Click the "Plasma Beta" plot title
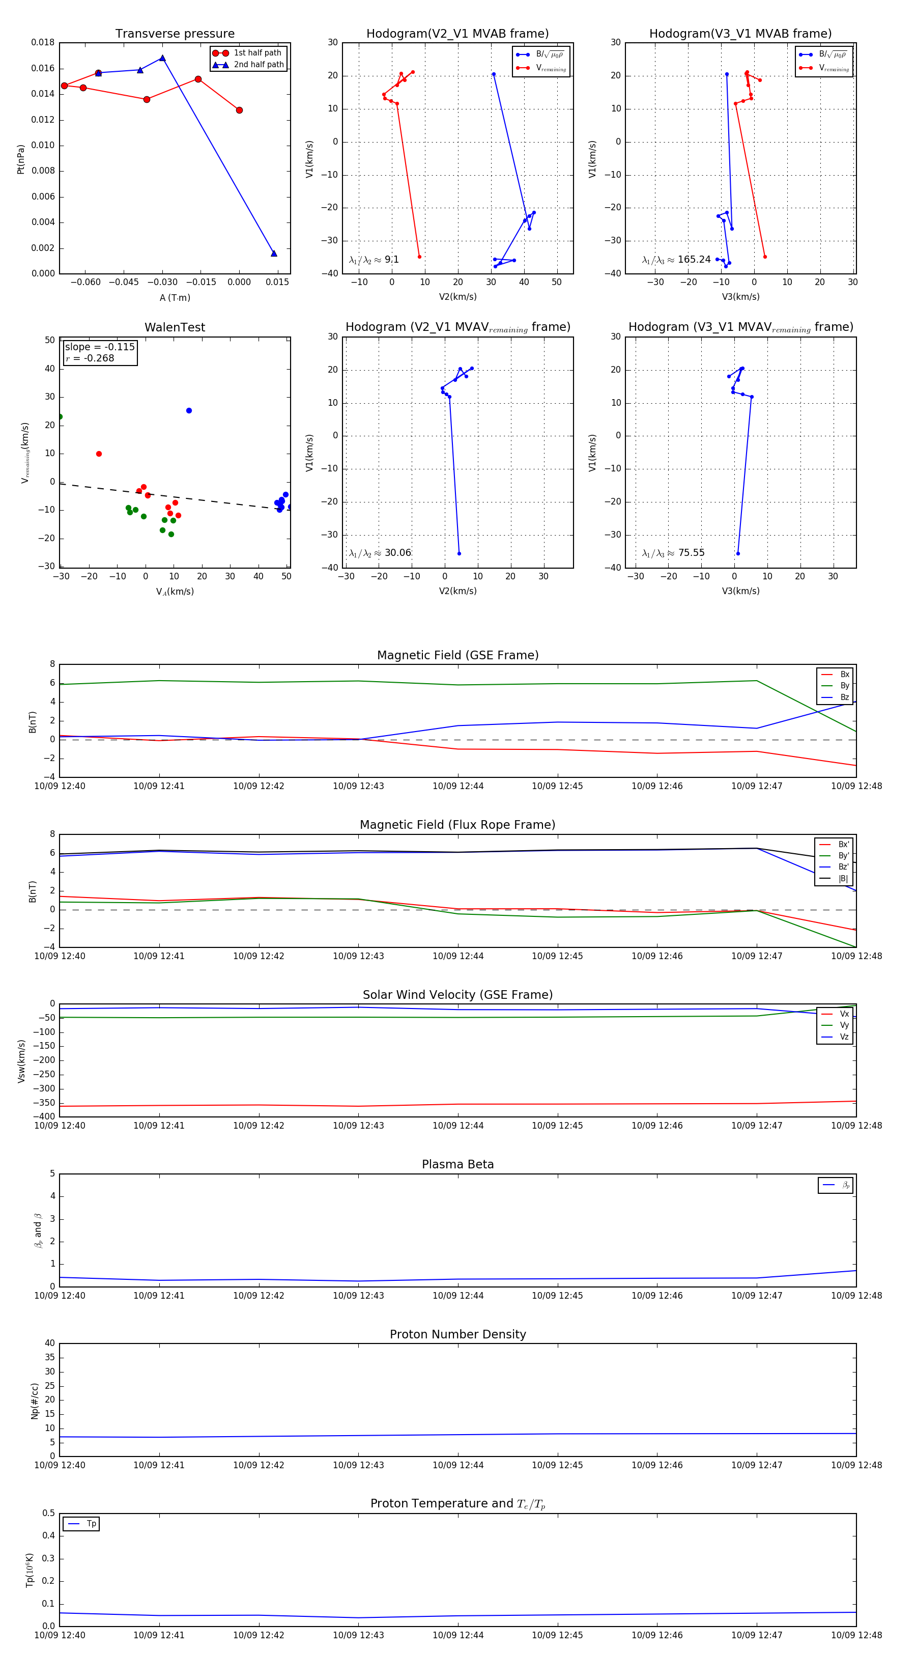916x1680 pixels. (457, 1165)
